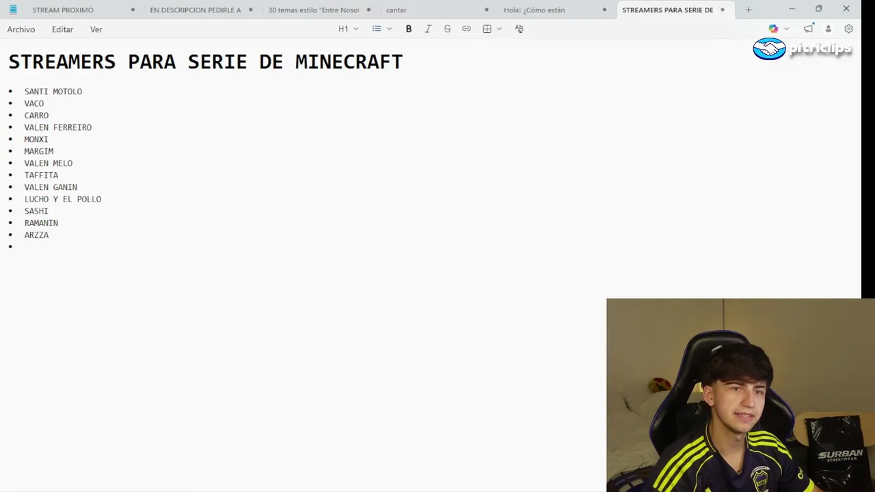Open the Archivo menu
This screenshot has height=492, width=875.
(21, 29)
